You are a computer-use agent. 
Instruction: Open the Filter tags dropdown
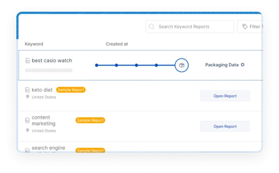click(x=252, y=27)
